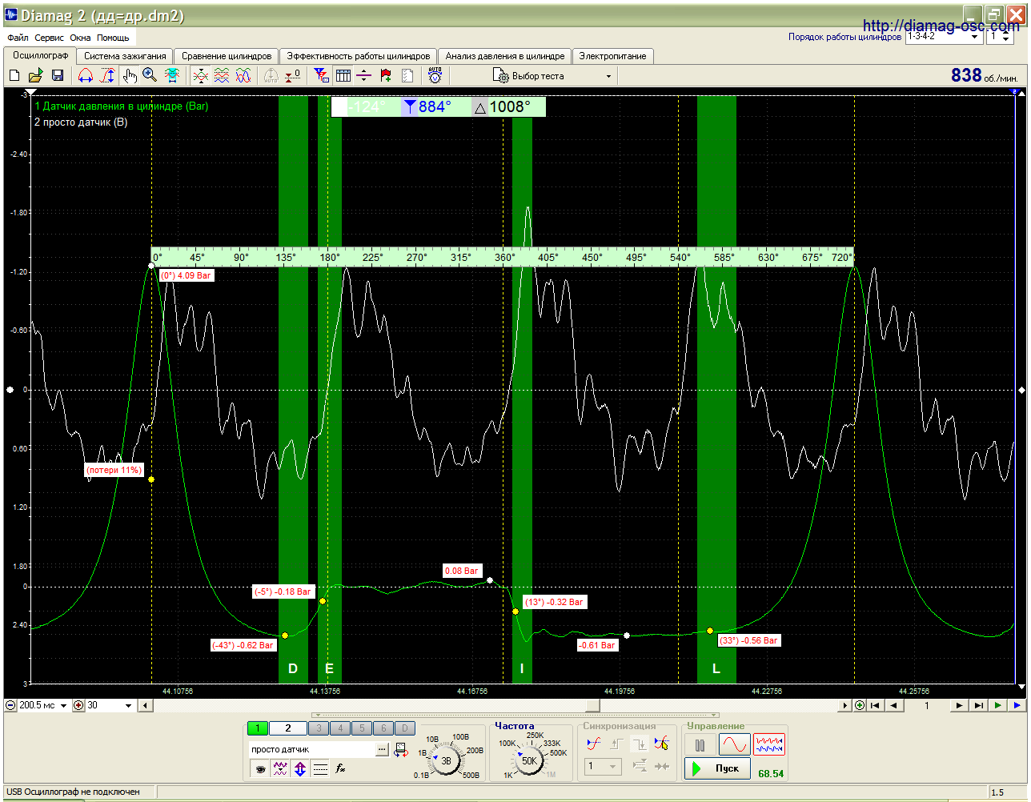Switch to Анализ давления в цилиндре tab
This screenshot has width=1031, height=802.
(505, 56)
